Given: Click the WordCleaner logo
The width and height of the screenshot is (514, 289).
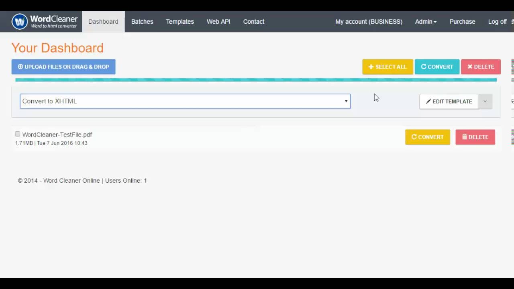Looking at the screenshot, I should 45,22.
